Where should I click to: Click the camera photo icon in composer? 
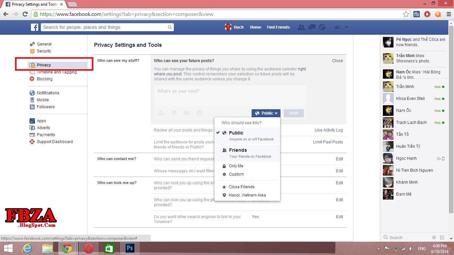tap(186, 113)
